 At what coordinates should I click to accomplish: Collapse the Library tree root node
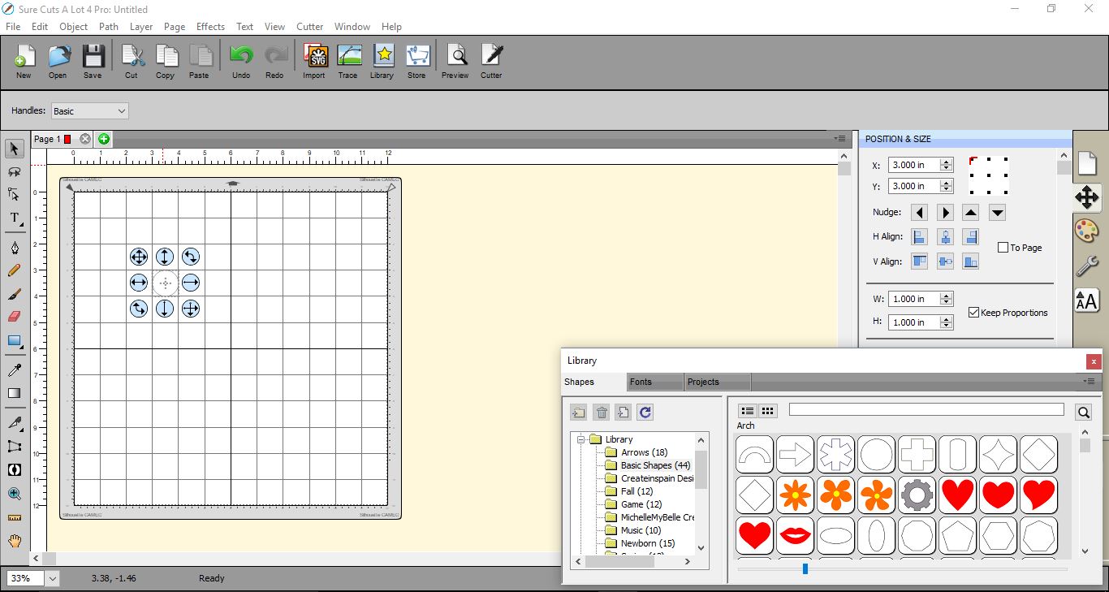pos(581,439)
